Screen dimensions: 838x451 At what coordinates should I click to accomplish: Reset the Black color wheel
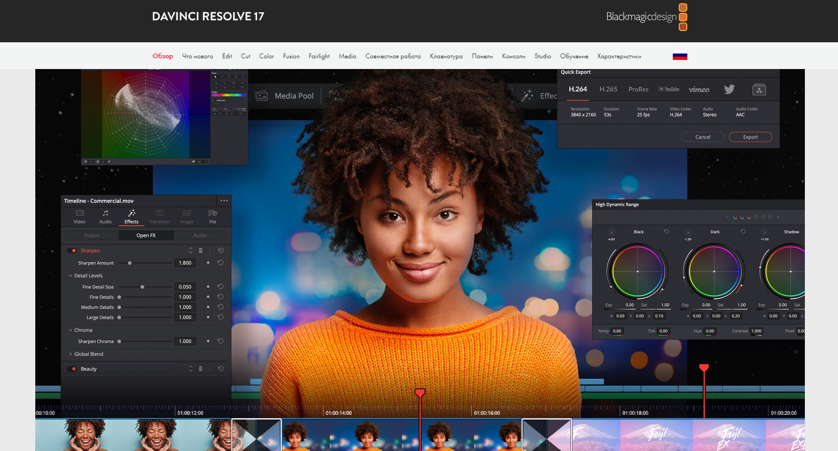(x=666, y=232)
